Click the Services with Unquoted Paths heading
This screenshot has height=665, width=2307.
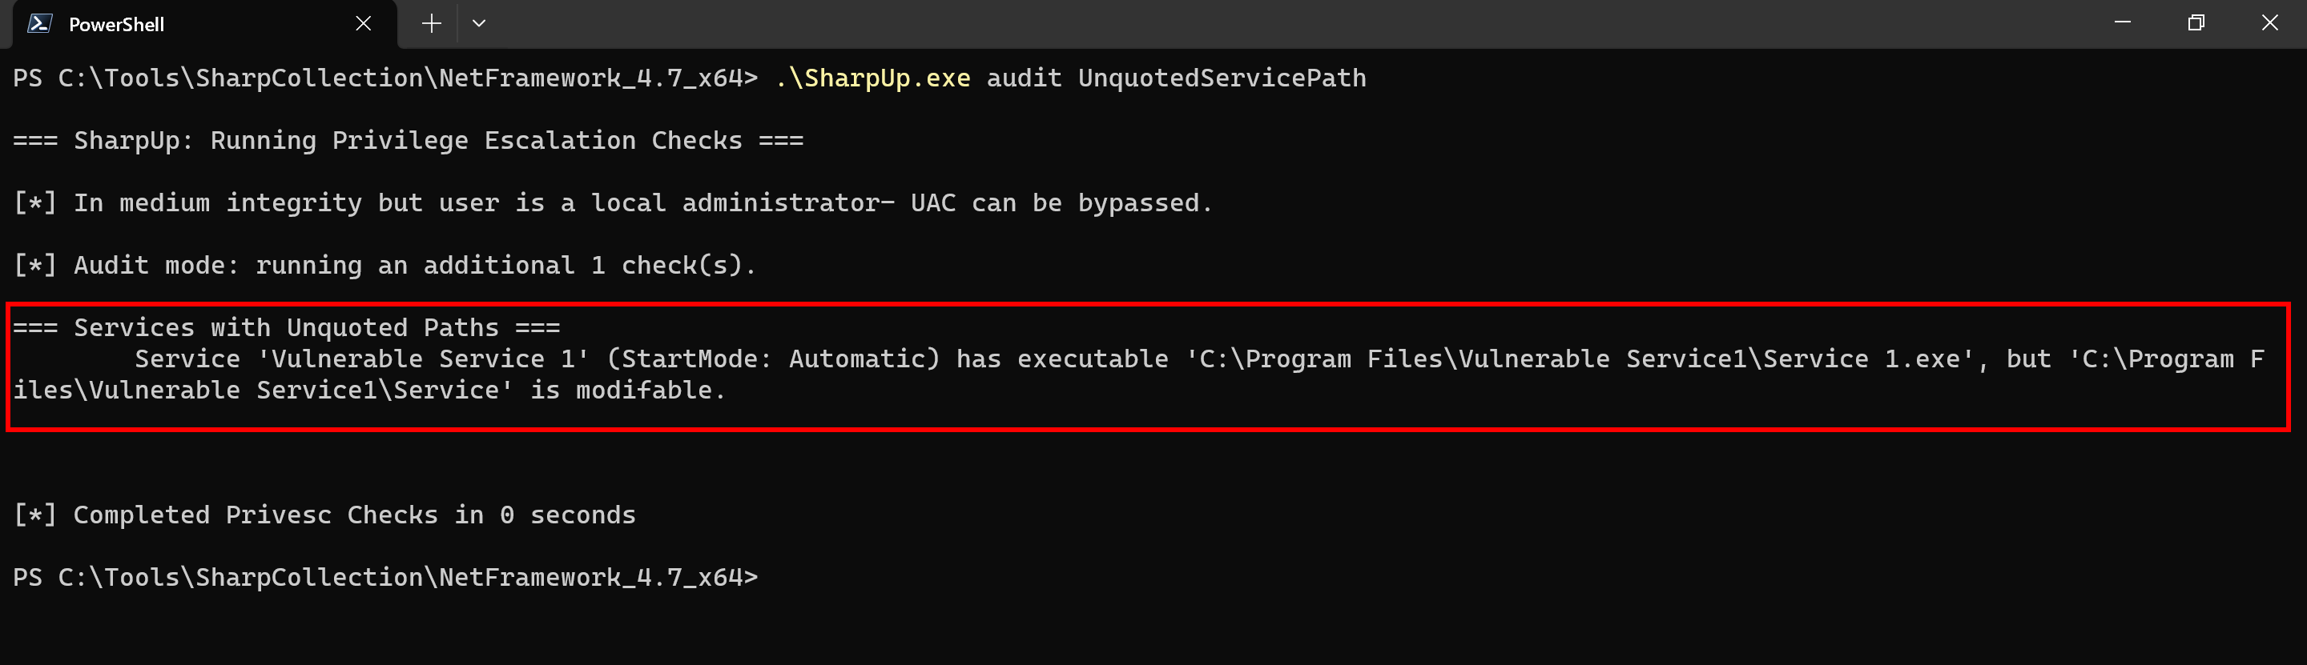(287, 328)
